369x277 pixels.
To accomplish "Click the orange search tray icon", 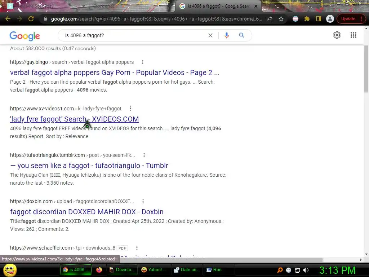I will [280, 270].
